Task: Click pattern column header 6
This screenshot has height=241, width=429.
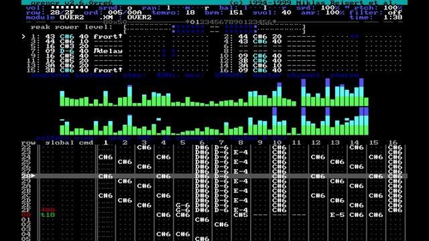Action: pos(202,143)
